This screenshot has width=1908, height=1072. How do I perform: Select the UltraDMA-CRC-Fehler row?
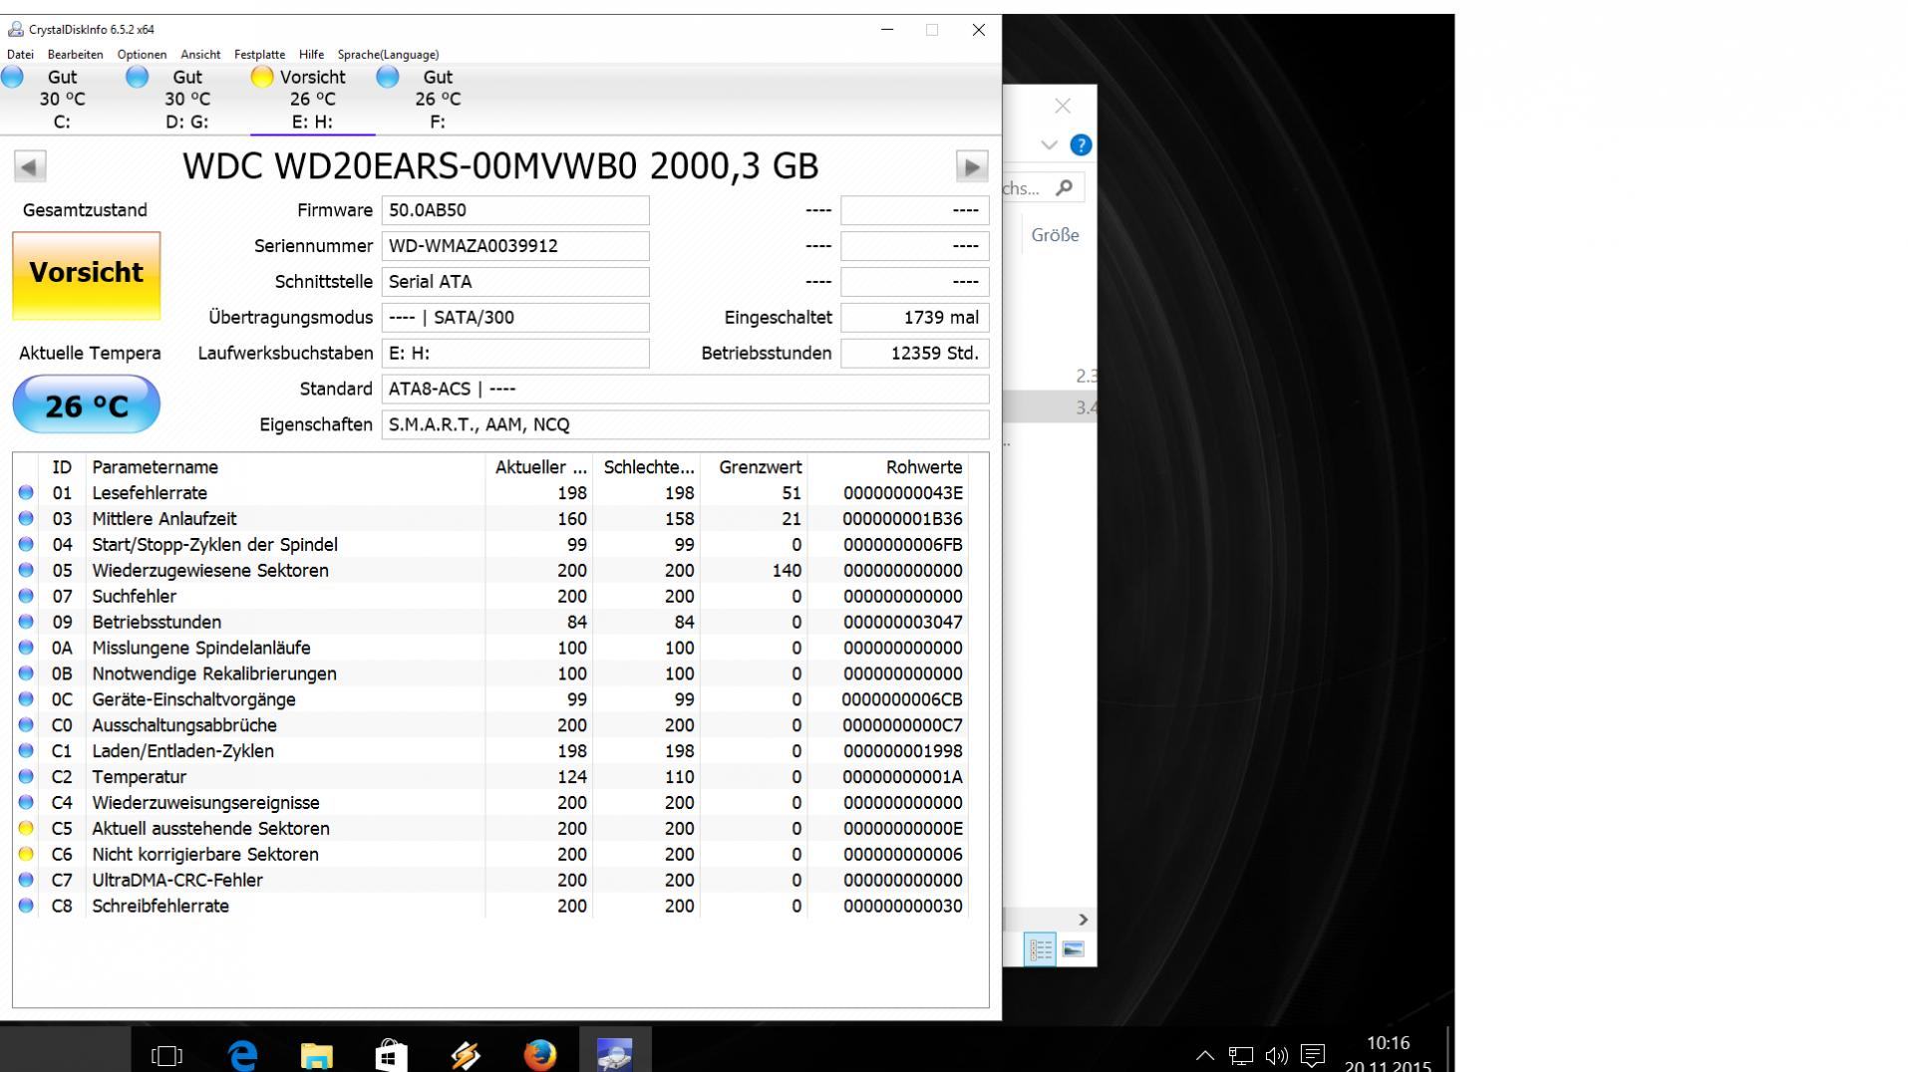click(x=490, y=881)
